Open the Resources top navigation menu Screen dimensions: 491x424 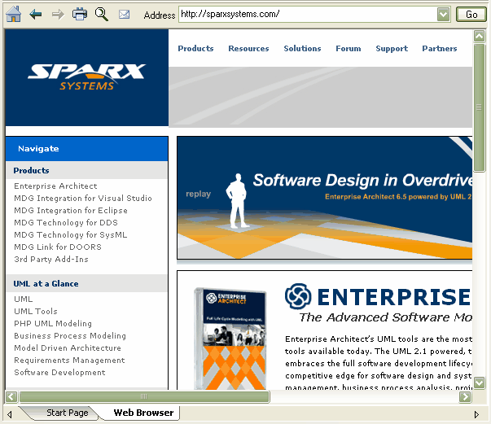tap(248, 49)
